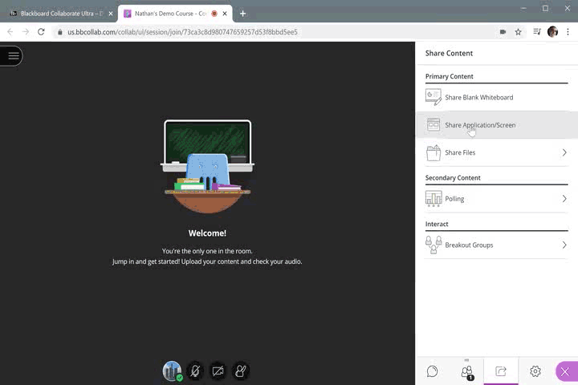This screenshot has width=578, height=385.
Task: Open the Chat panel icon
Action: tap(432, 371)
